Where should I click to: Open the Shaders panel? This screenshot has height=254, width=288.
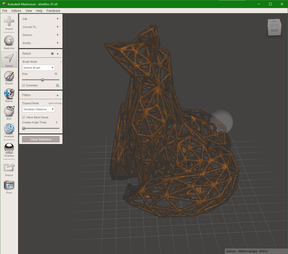9,150
